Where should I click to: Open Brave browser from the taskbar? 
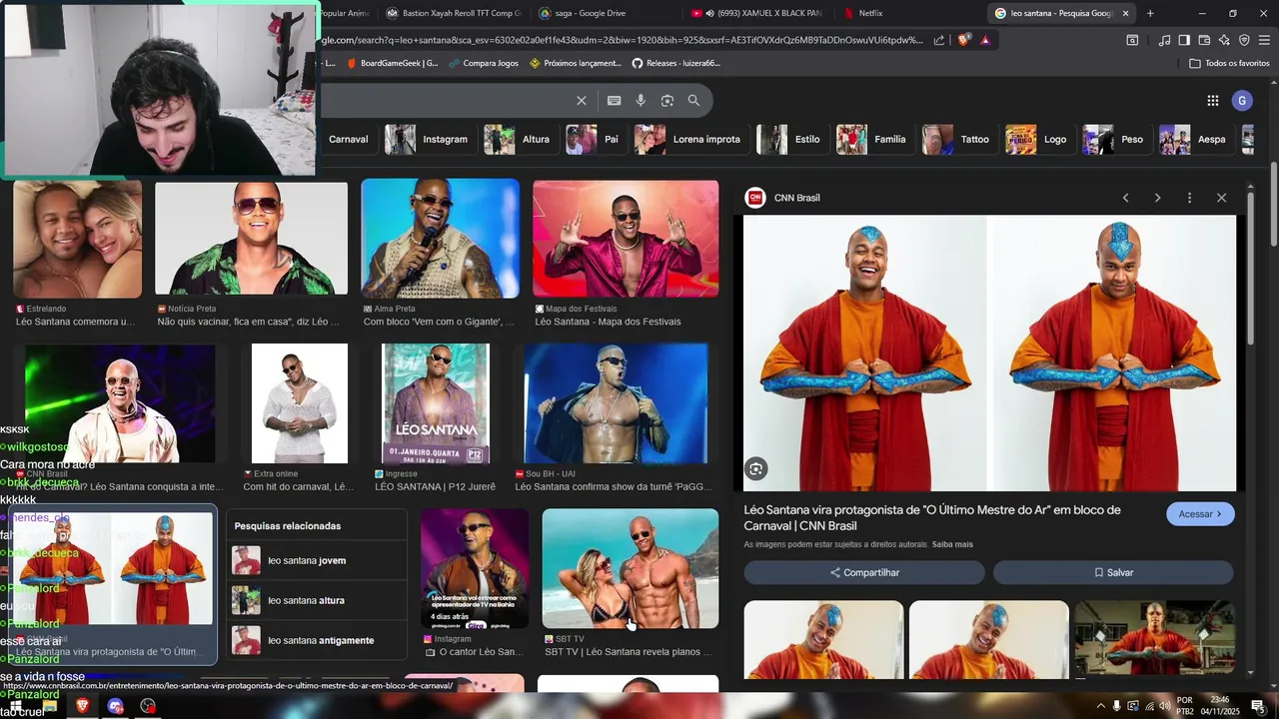click(83, 706)
